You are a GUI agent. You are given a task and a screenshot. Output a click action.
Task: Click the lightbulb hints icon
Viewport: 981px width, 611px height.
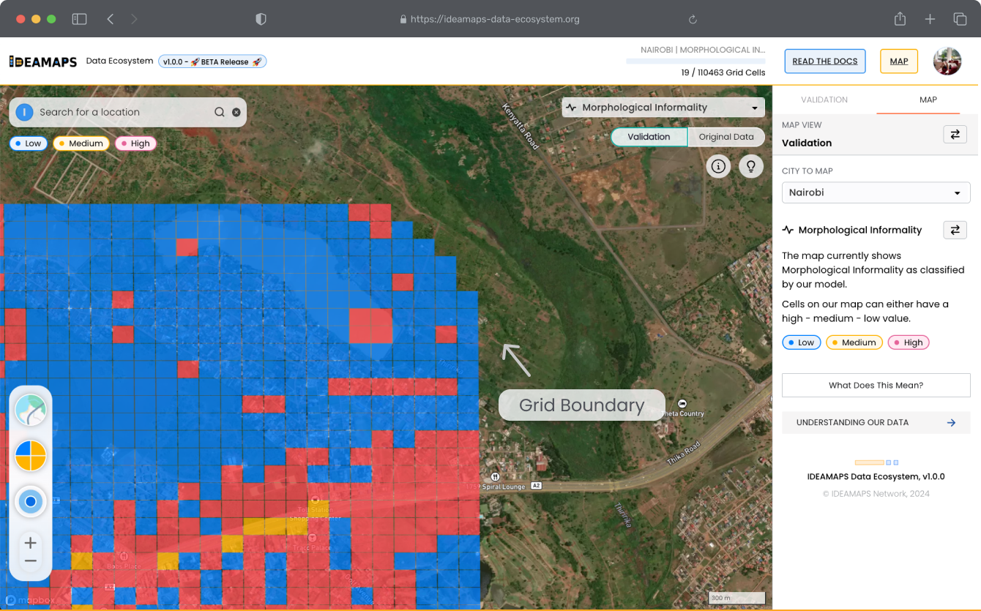[750, 167]
